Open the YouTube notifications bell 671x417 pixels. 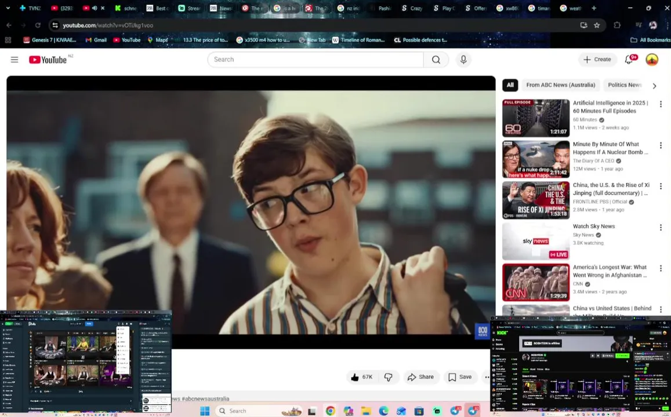[x=629, y=60]
